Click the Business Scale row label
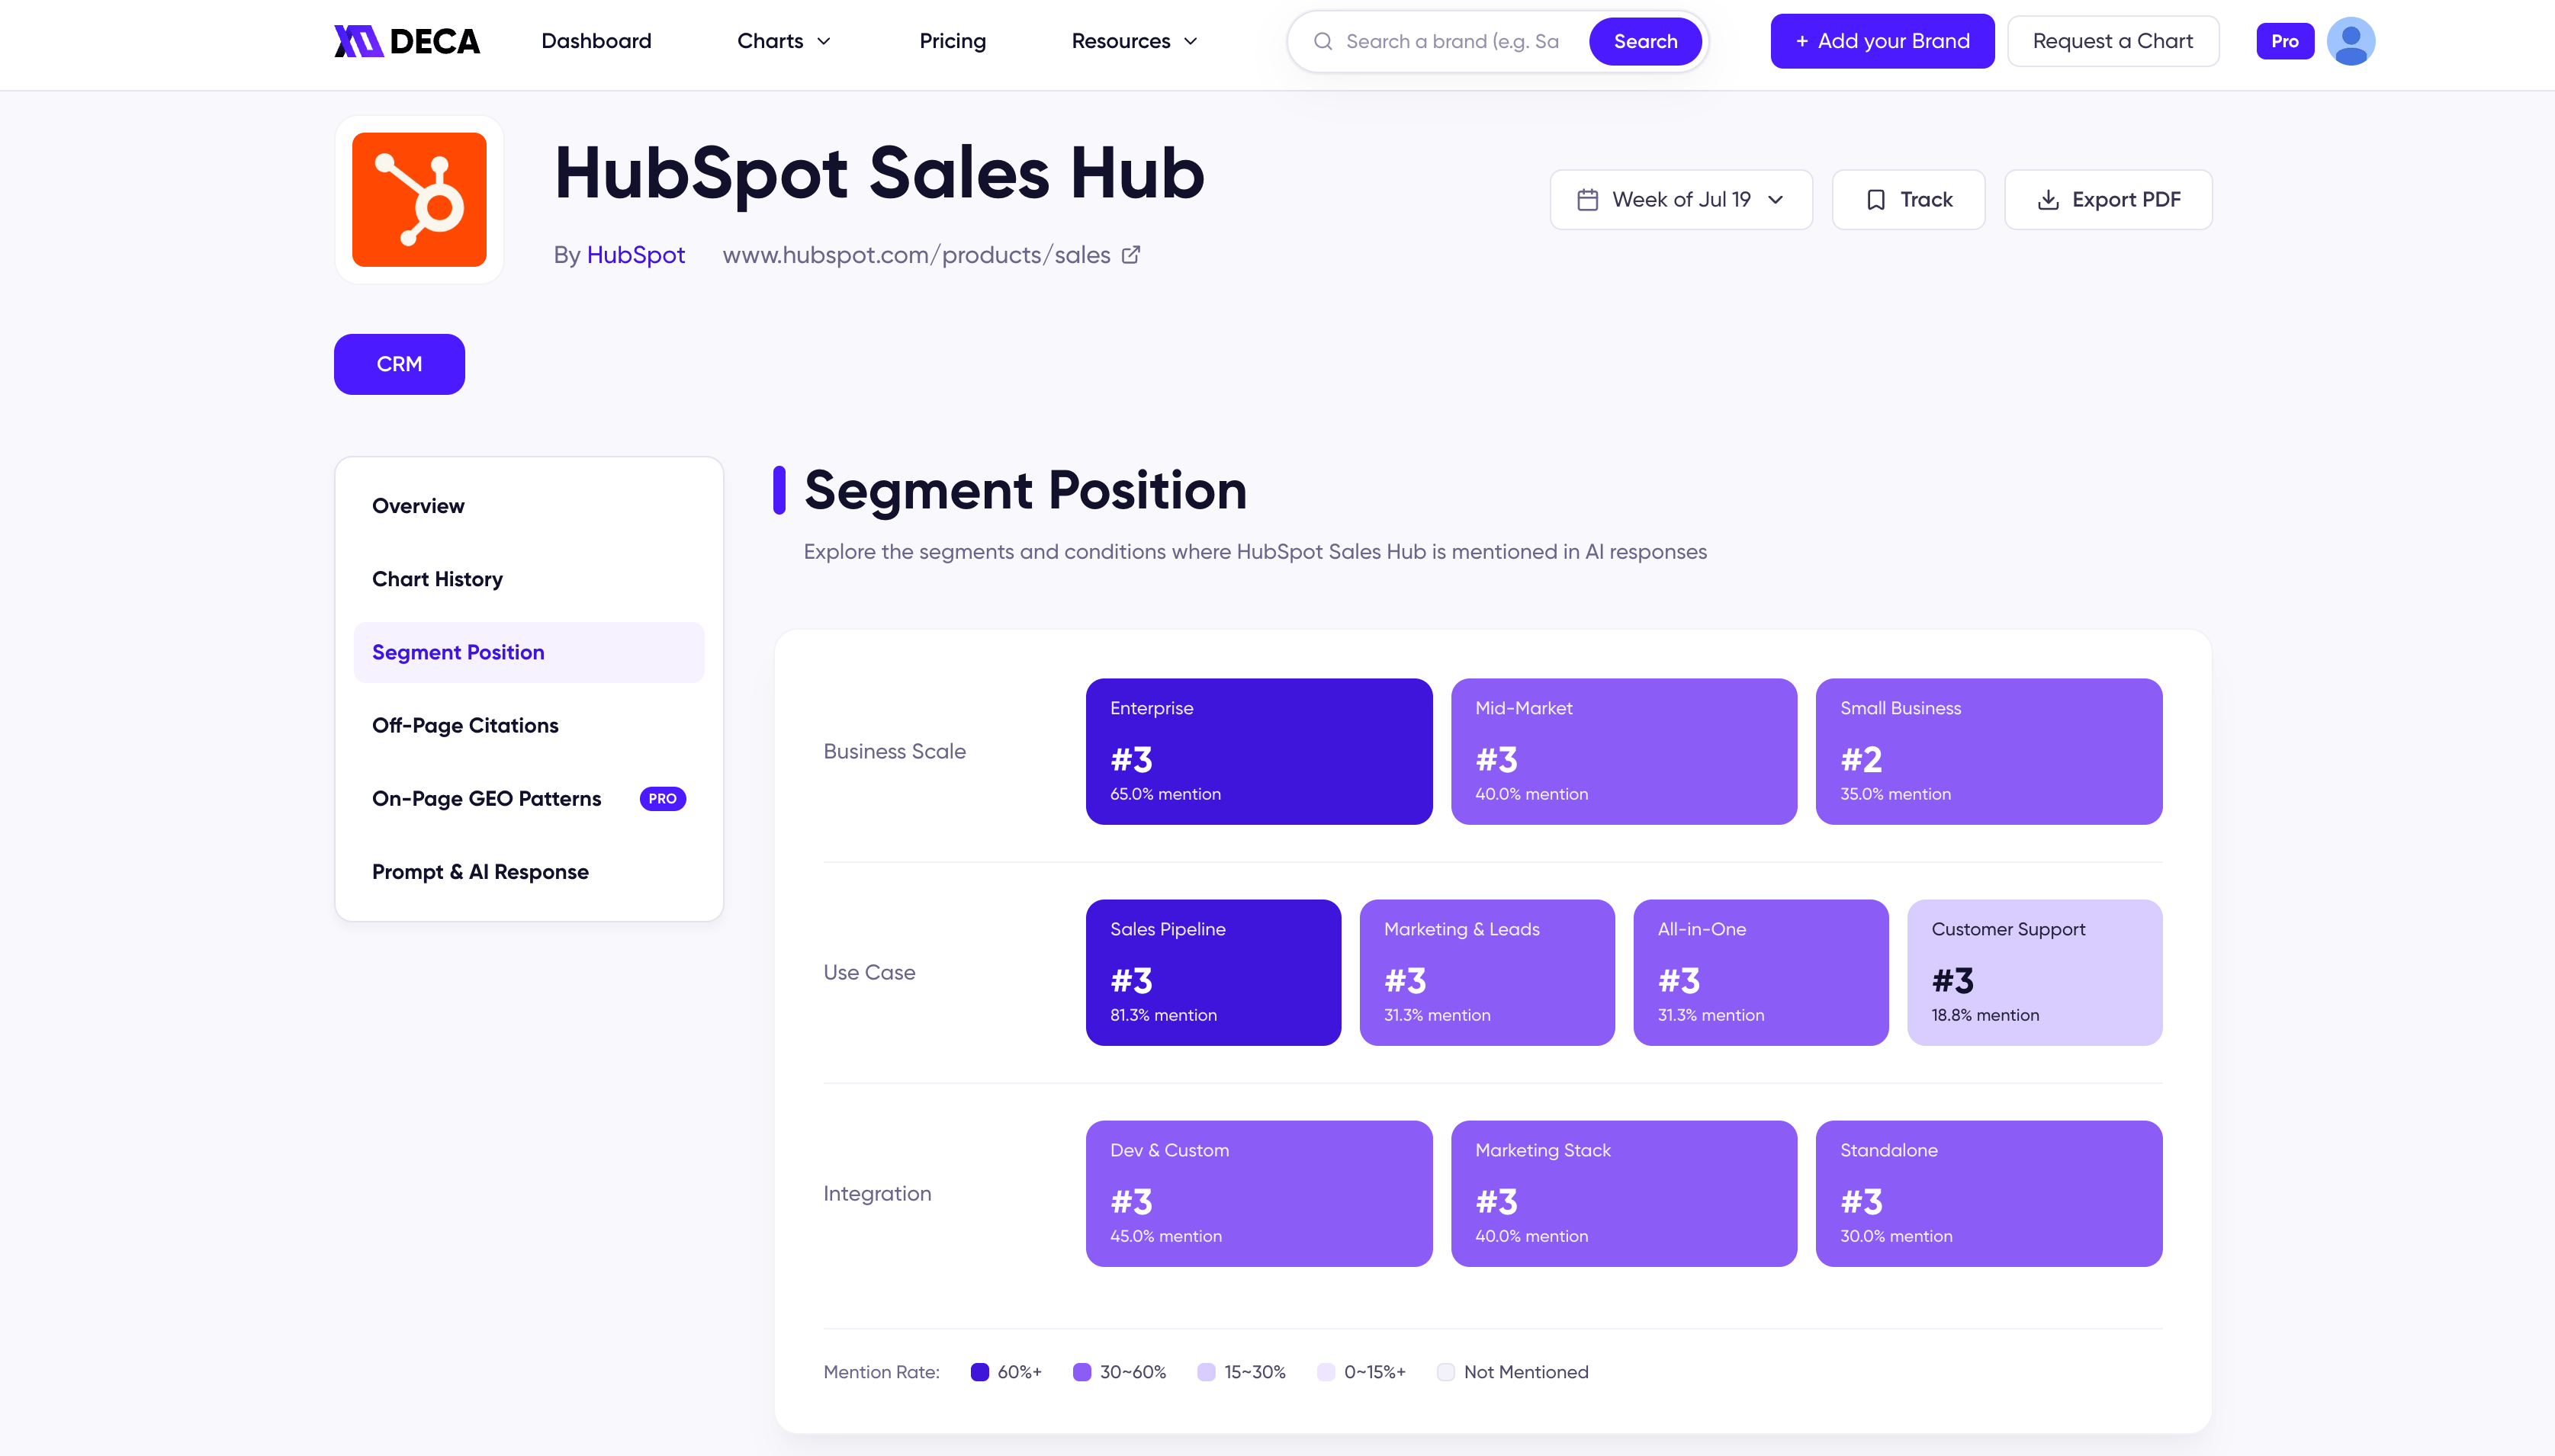This screenshot has height=1456, width=2555. 895,752
